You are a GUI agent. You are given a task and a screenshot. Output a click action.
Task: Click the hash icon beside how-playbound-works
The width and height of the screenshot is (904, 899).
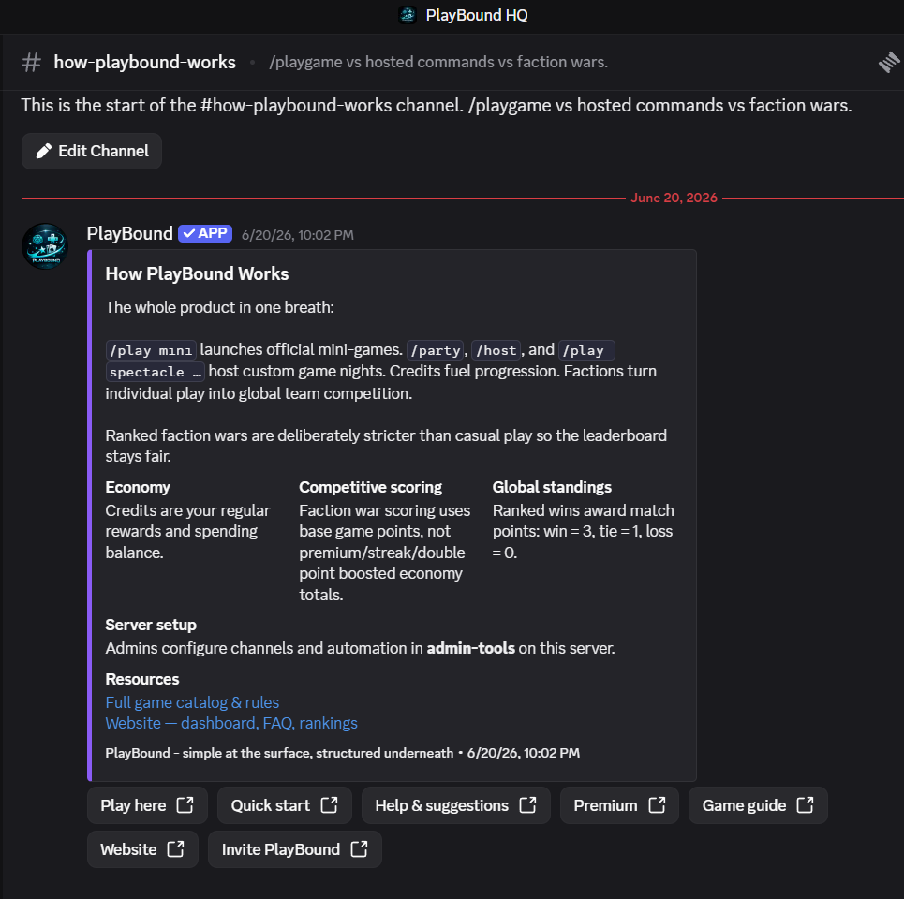[x=31, y=62]
